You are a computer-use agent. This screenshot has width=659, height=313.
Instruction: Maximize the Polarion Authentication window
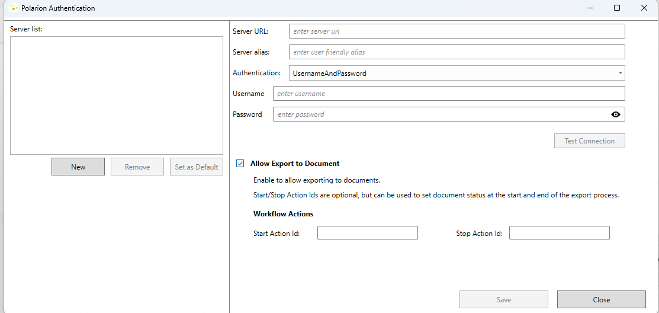click(616, 8)
